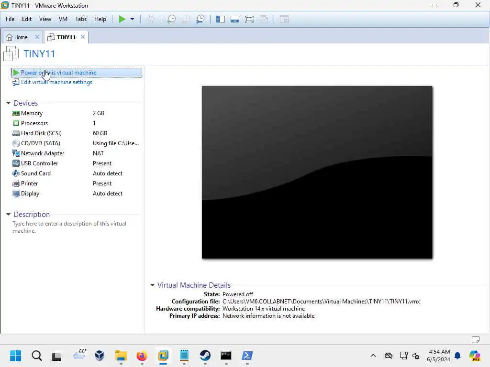Click the green Power On toolbar button
490x367 pixels.
pos(122,19)
